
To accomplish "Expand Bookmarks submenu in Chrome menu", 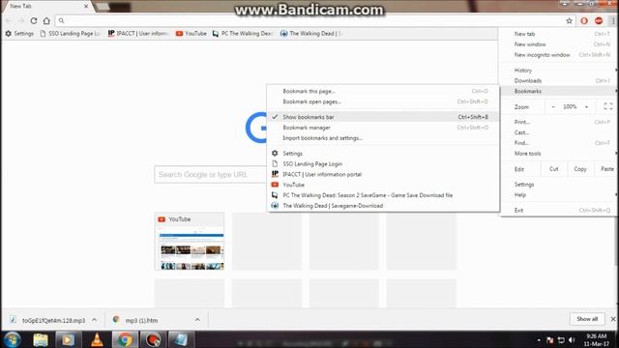I will pos(559,91).
